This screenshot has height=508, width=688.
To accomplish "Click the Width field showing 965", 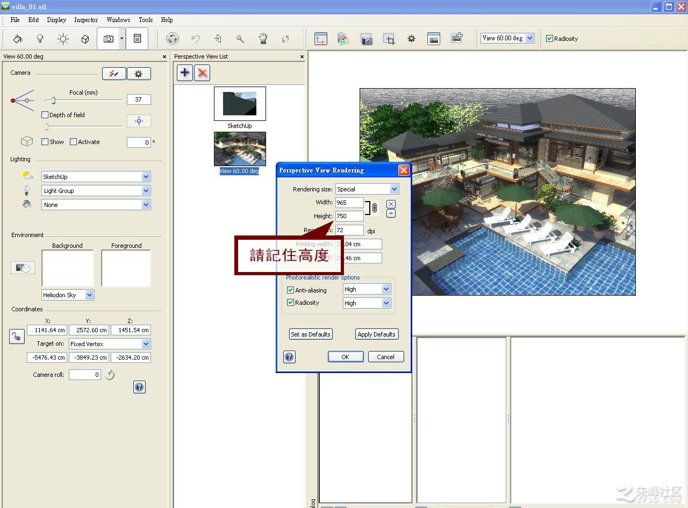I will click(x=349, y=203).
